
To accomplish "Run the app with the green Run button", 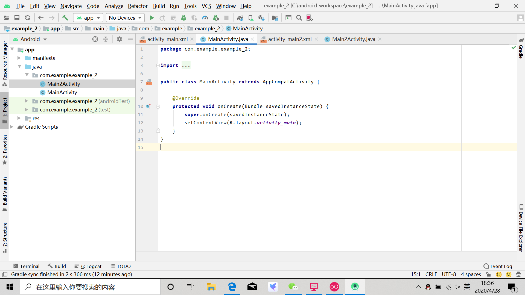I will pos(152,18).
